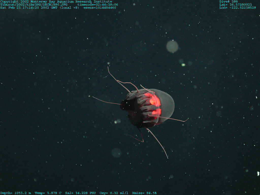260x195 pixels.
Task: Click the copyright Monterey Bay Aquarium text
Action: [56, 2]
